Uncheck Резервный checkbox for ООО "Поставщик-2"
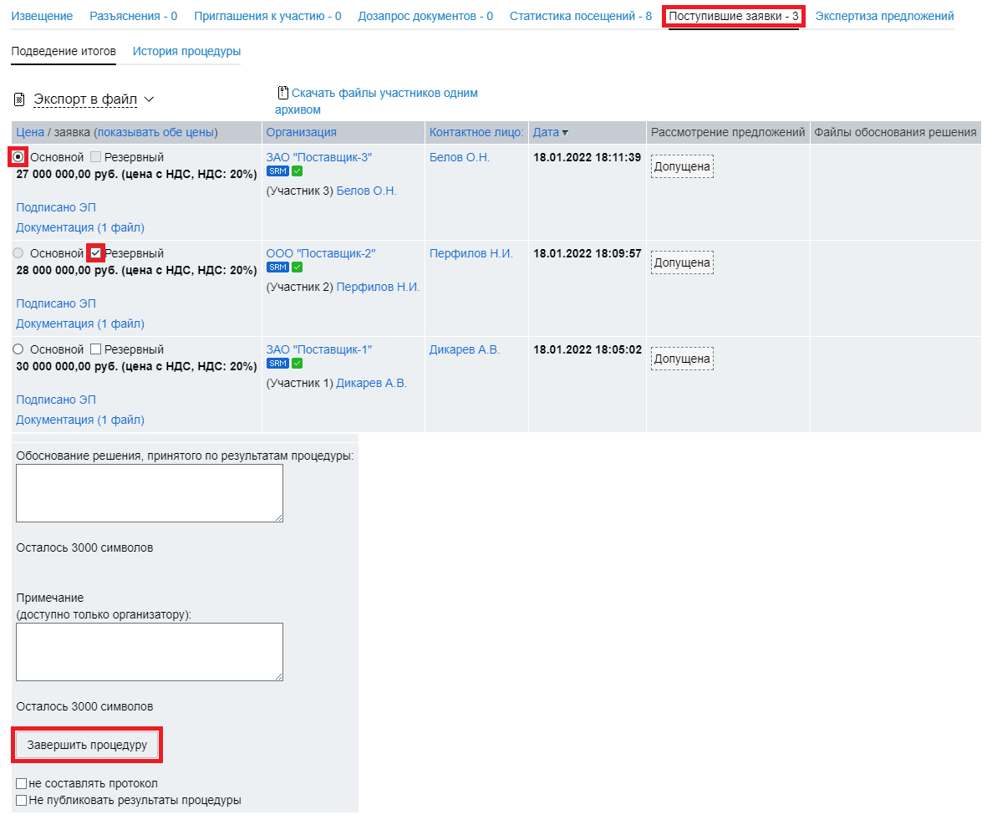The image size is (992, 825). (95, 253)
